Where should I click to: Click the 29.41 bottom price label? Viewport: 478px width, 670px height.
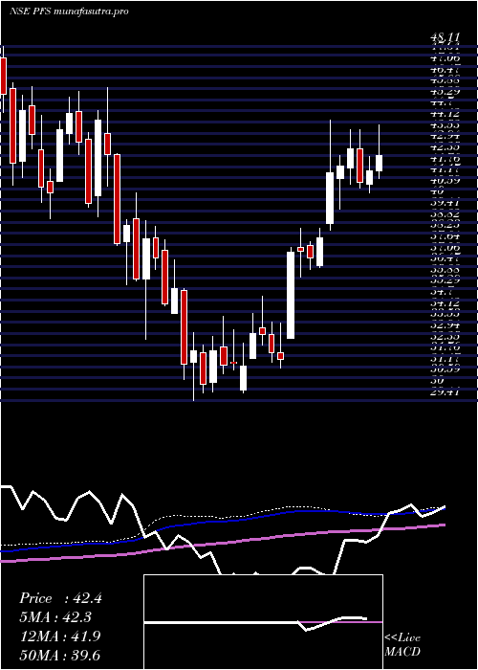click(x=445, y=391)
